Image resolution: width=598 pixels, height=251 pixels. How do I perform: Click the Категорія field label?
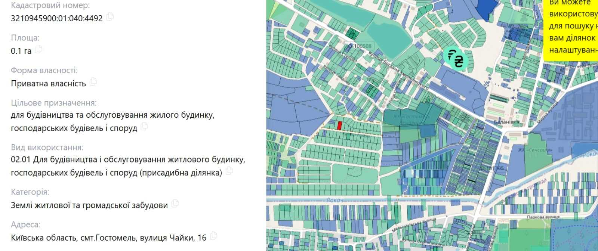tap(30, 192)
